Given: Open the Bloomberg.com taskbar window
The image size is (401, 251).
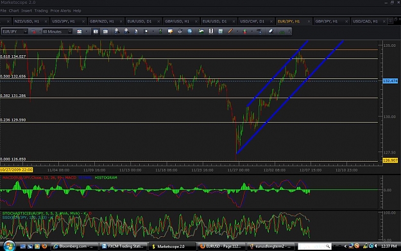Looking at the screenshot, I should tap(74, 247).
